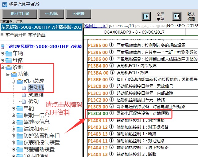Show info for code P13C2 00
This screenshot has width=198, height=157.
(x=111, y=99)
